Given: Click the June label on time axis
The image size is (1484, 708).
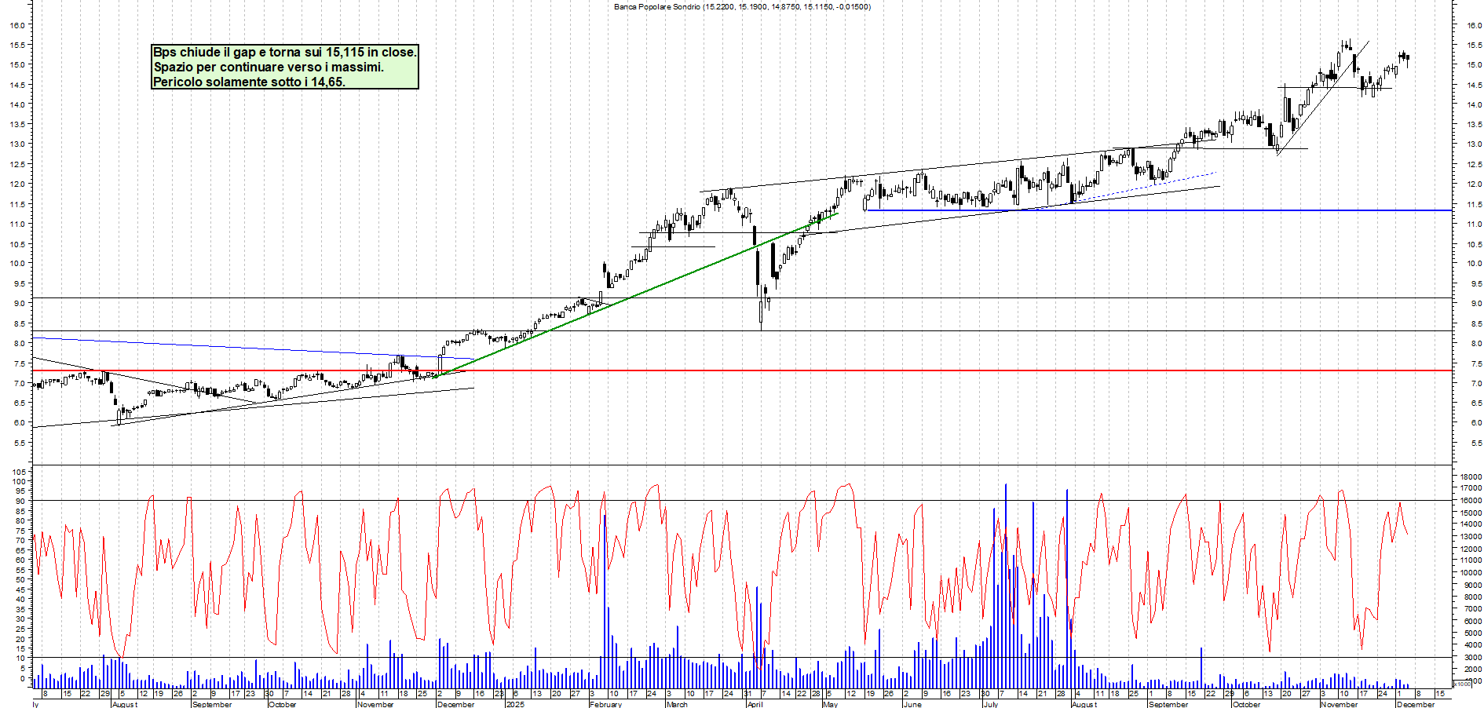Looking at the screenshot, I should coord(912,704).
